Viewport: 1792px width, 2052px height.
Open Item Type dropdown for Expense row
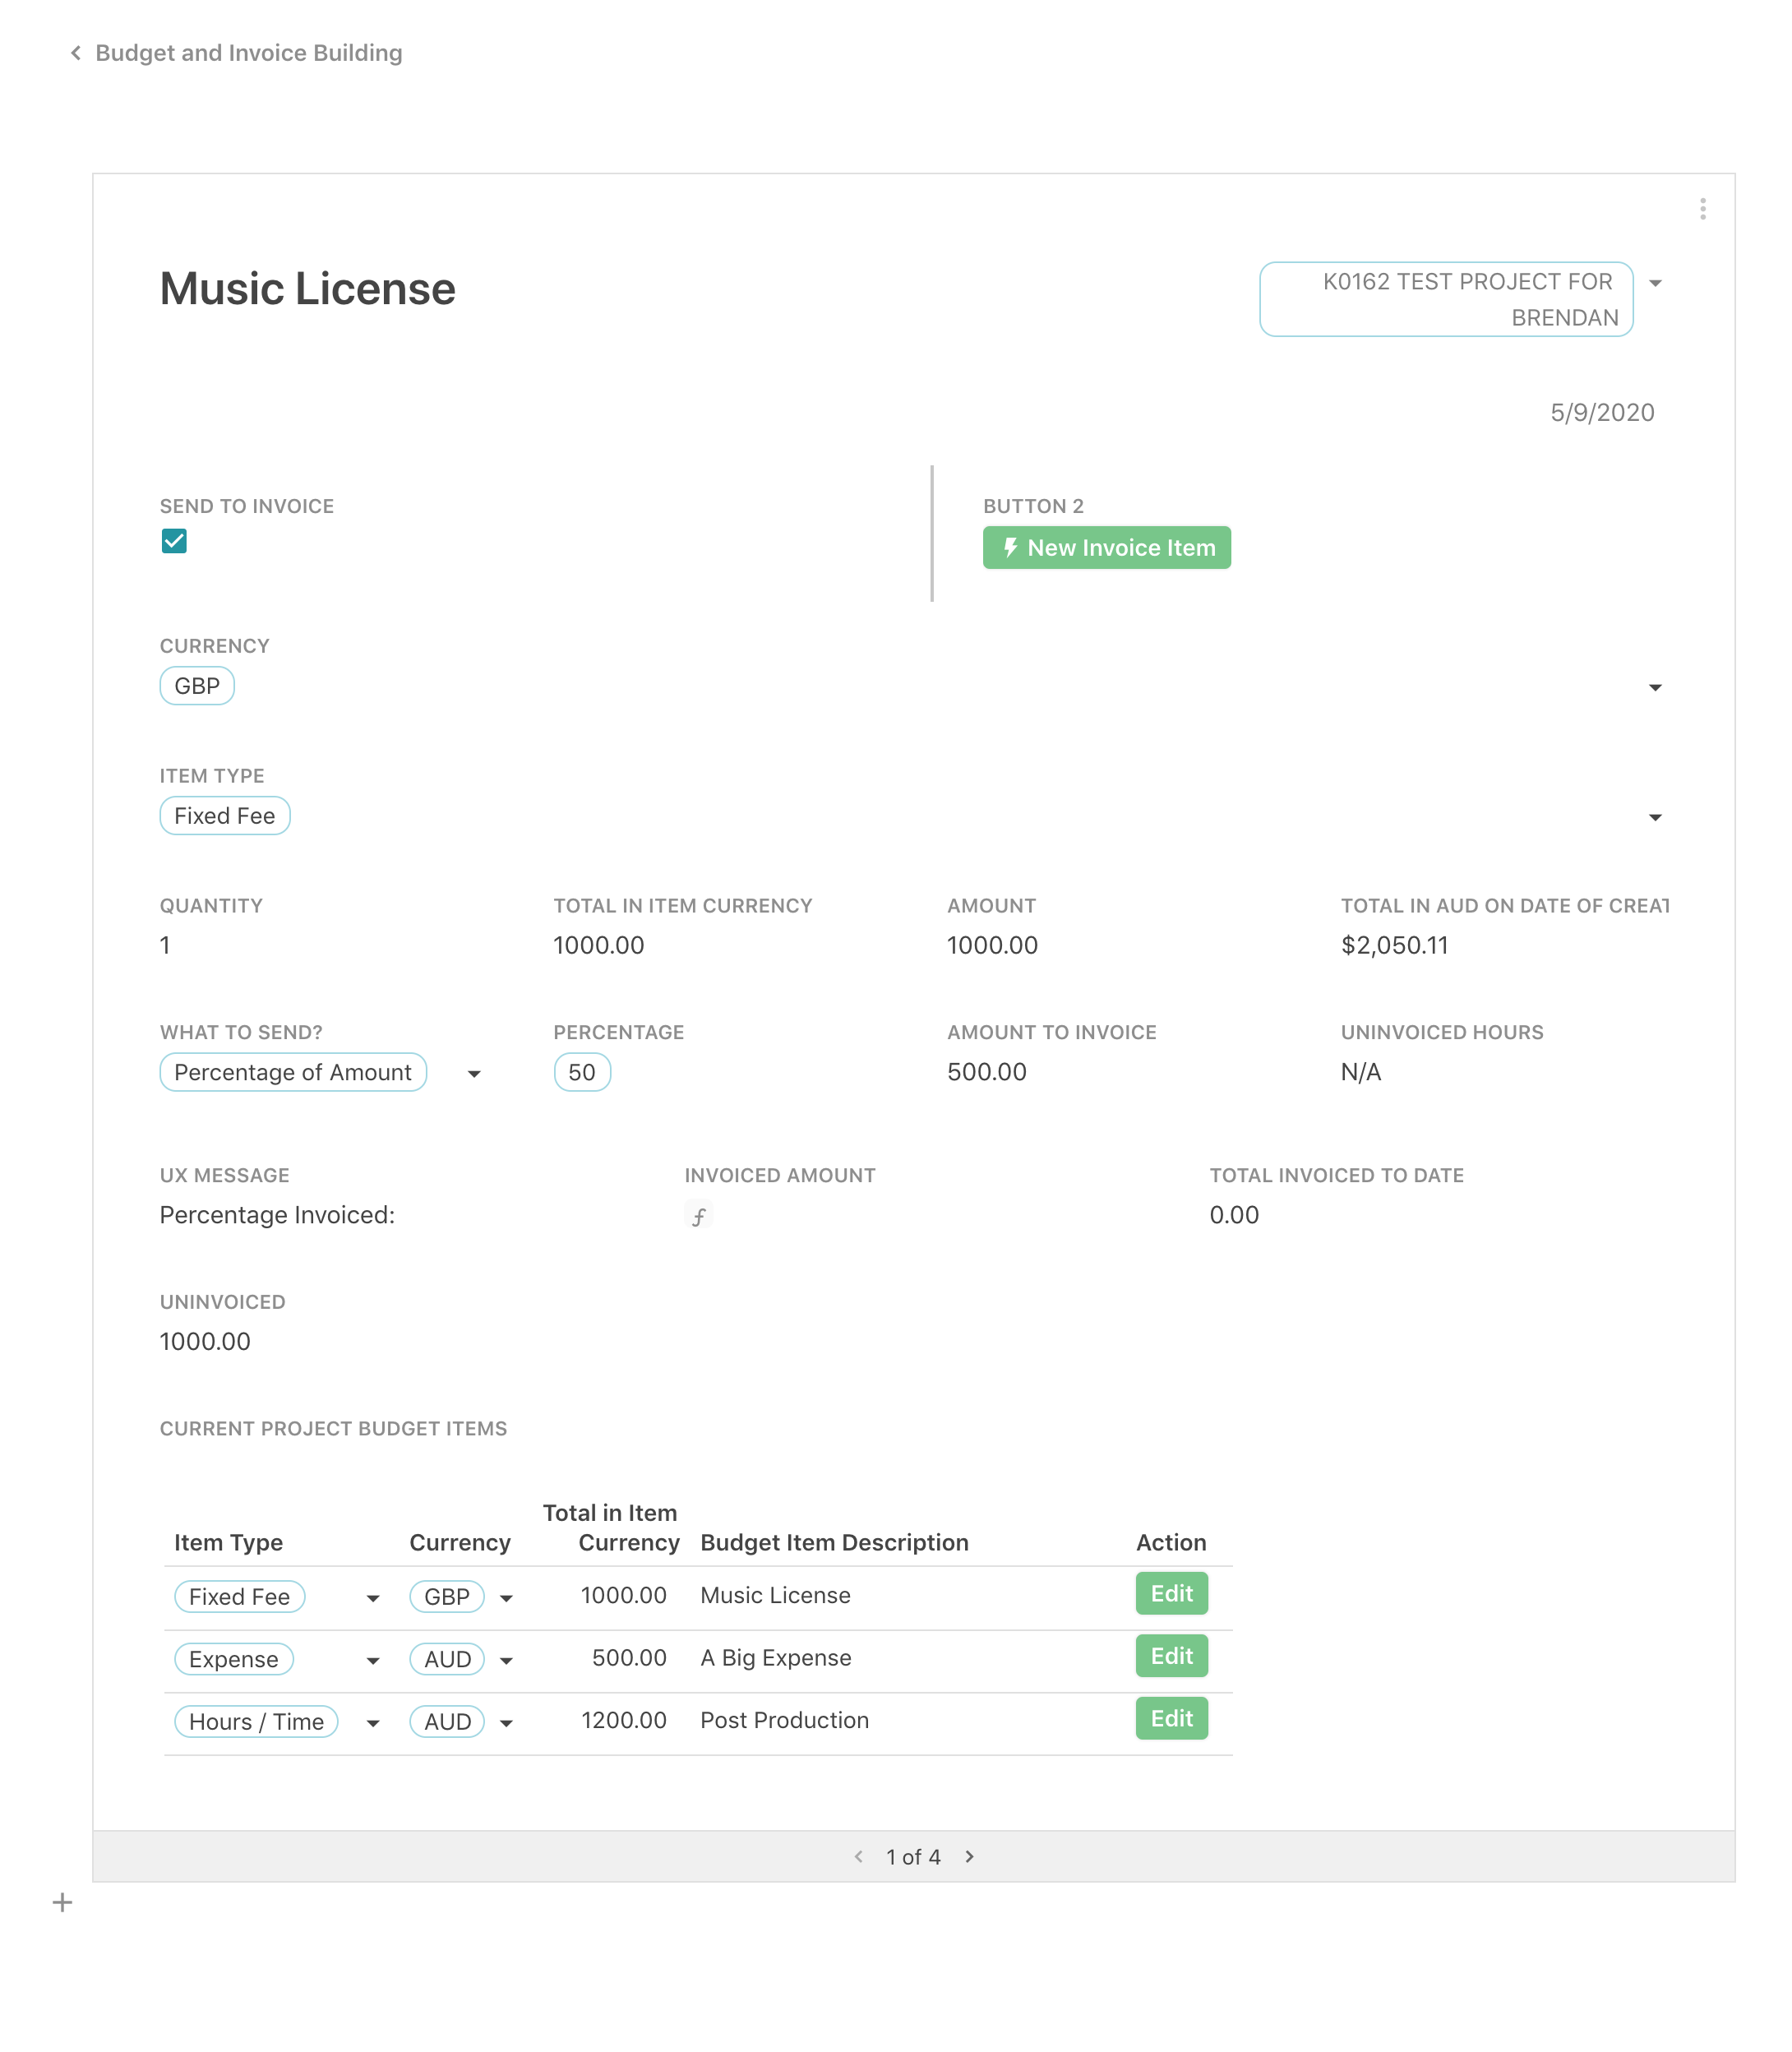point(373,1660)
